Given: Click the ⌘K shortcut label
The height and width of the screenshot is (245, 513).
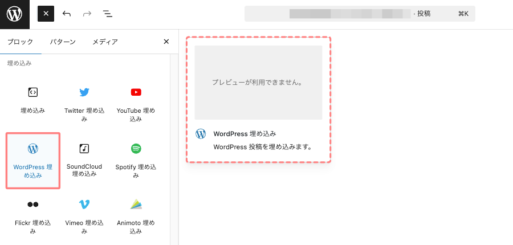Looking at the screenshot, I should (x=463, y=14).
